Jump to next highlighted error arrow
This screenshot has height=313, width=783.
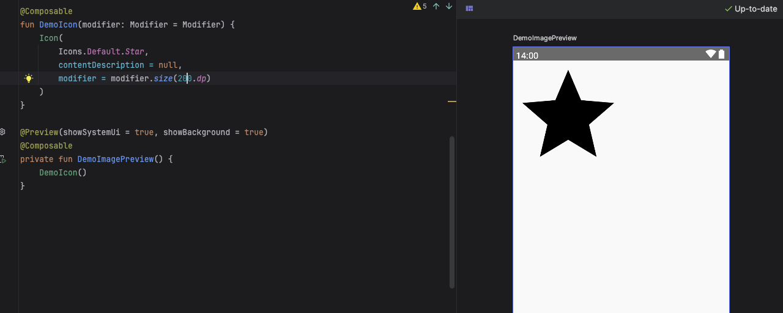pos(449,6)
